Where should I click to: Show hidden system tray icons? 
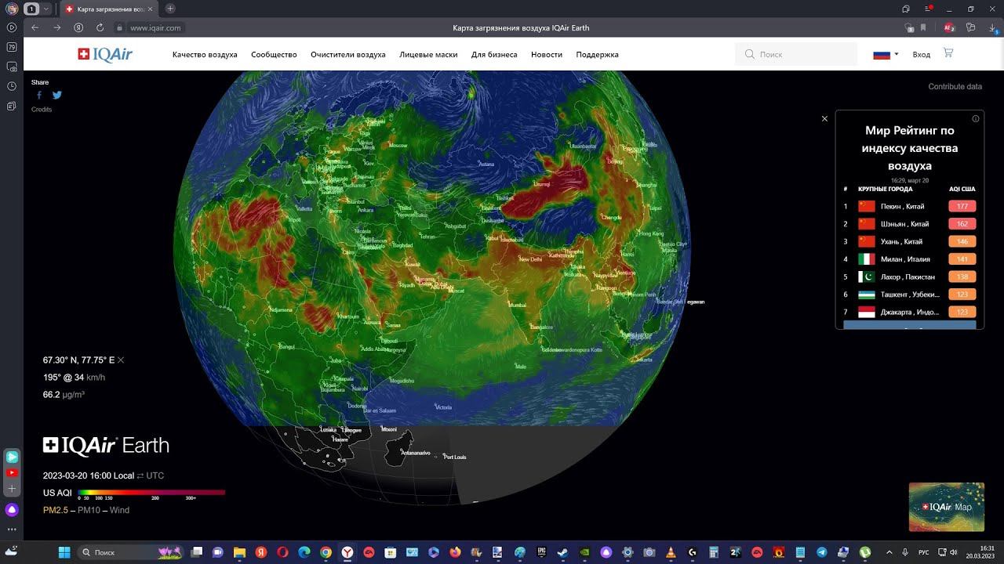tap(889, 552)
